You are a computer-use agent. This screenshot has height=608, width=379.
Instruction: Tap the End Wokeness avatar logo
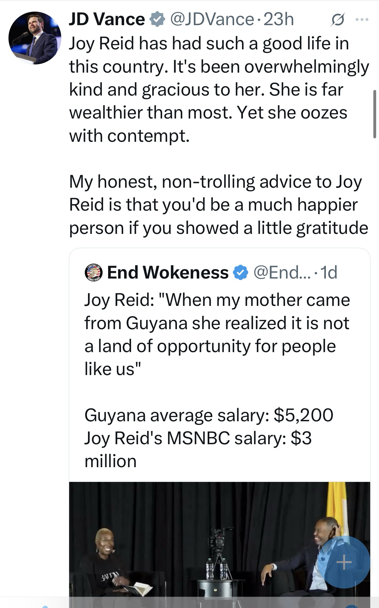(x=94, y=272)
